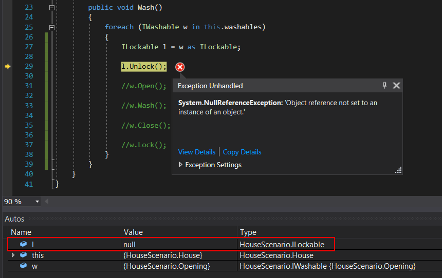Image resolution: width=442 pixels, height=278 pixels.
Task: Click the {HouseScenario.House} value cell
Action: pyautogui.click(x=179, y=255)
